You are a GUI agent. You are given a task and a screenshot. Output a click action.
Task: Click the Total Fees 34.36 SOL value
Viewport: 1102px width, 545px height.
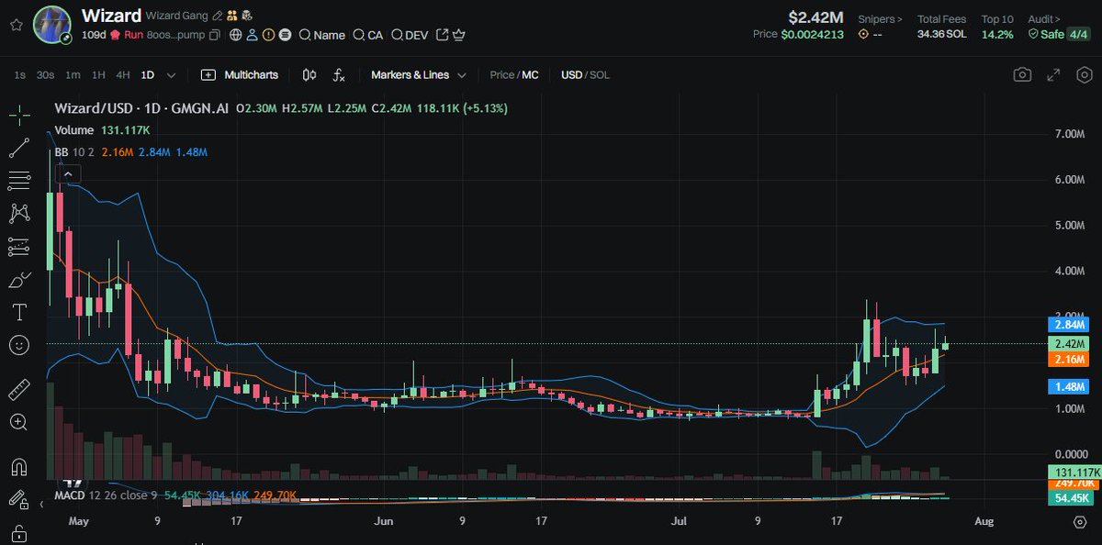click(941, 34)
